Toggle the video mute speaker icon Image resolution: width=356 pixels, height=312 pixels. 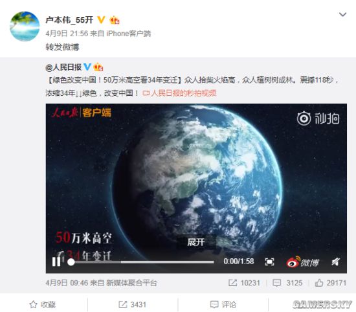(x=335, y=262)
